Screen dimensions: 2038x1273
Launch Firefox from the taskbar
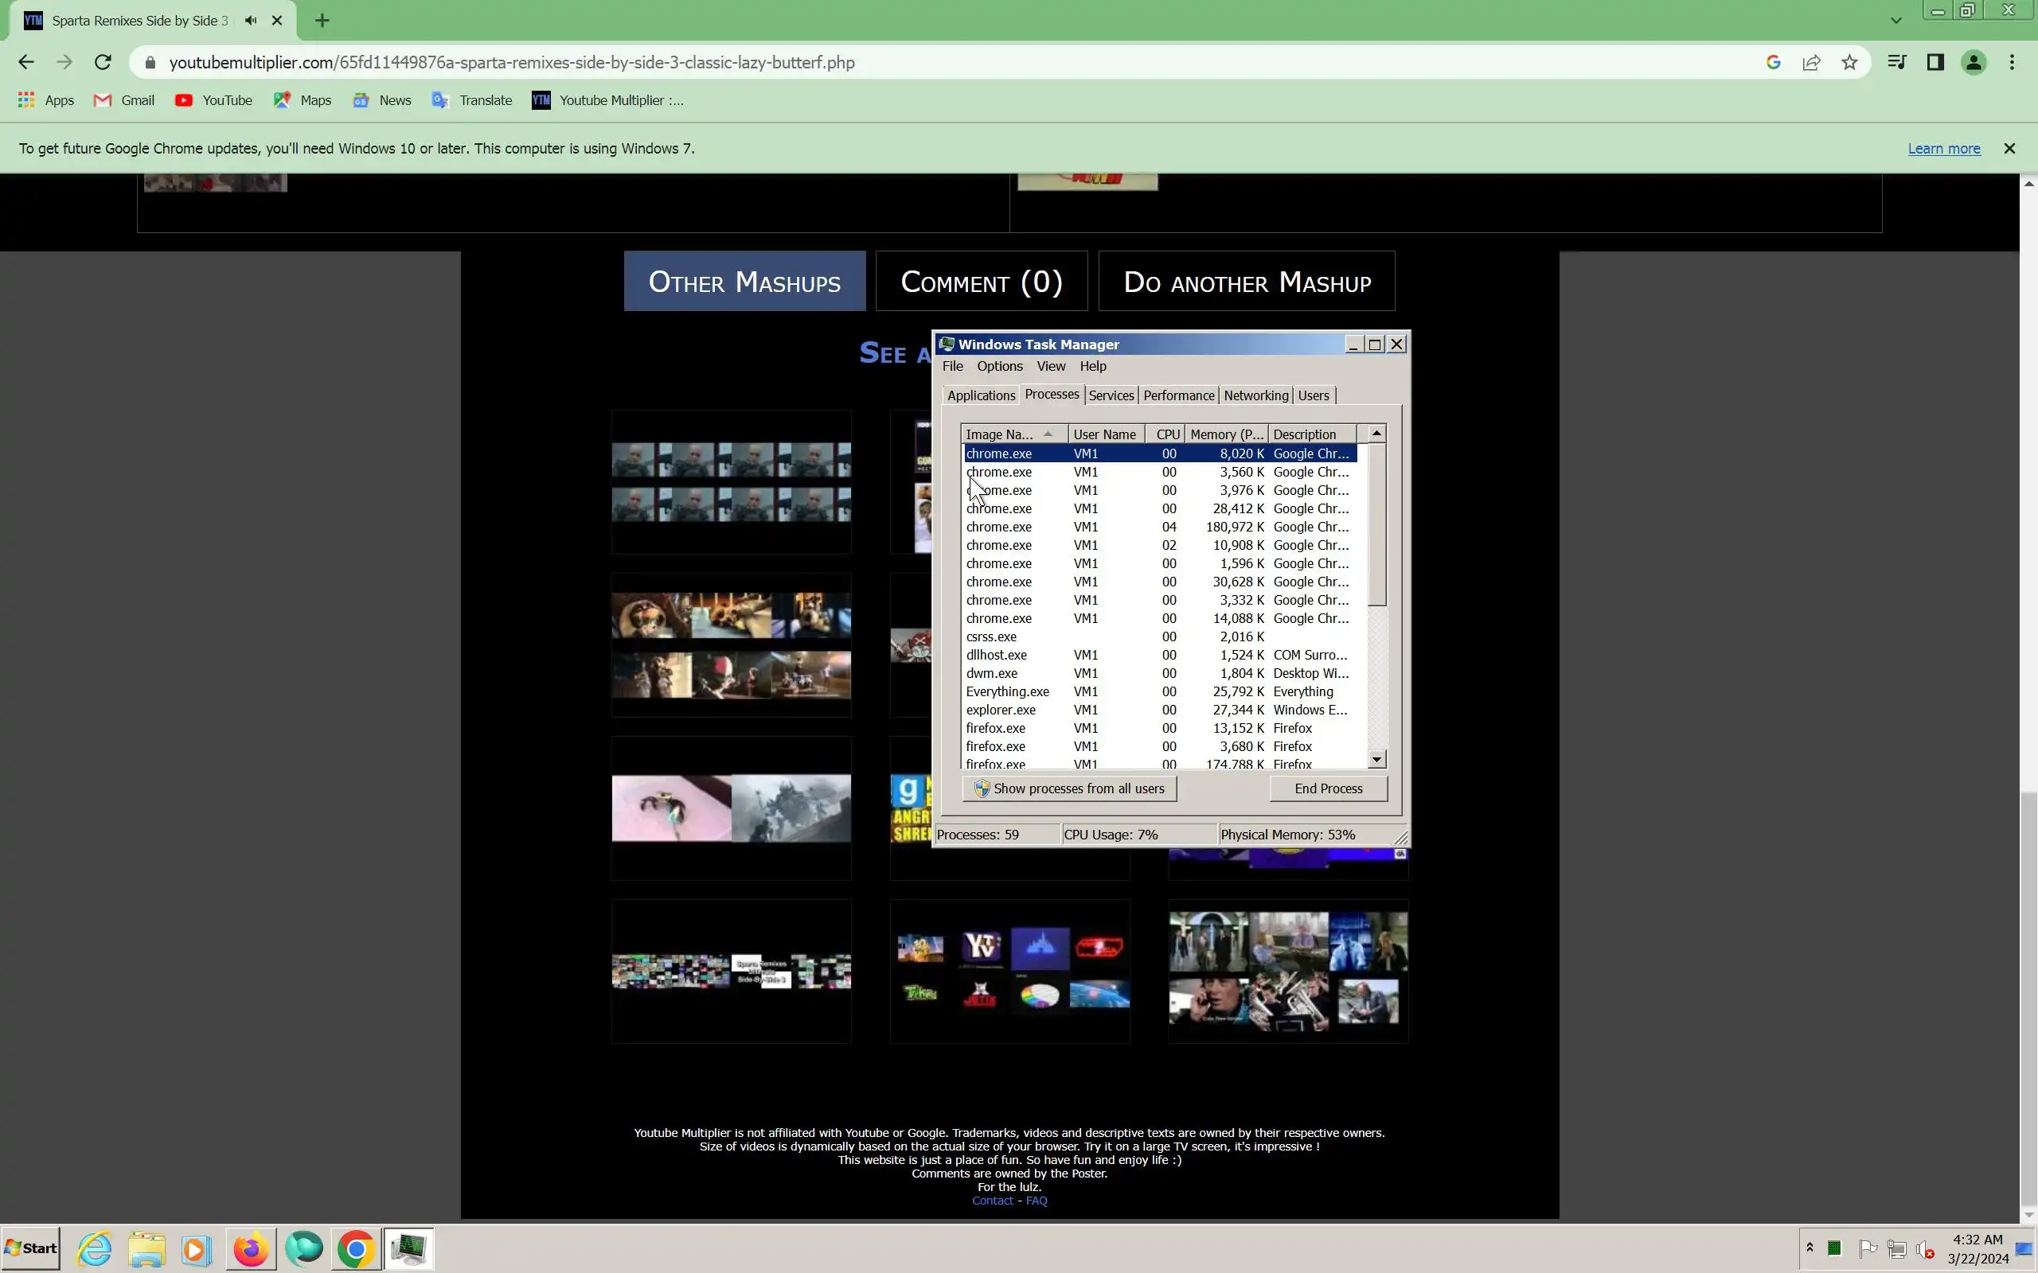(250, 1248)
